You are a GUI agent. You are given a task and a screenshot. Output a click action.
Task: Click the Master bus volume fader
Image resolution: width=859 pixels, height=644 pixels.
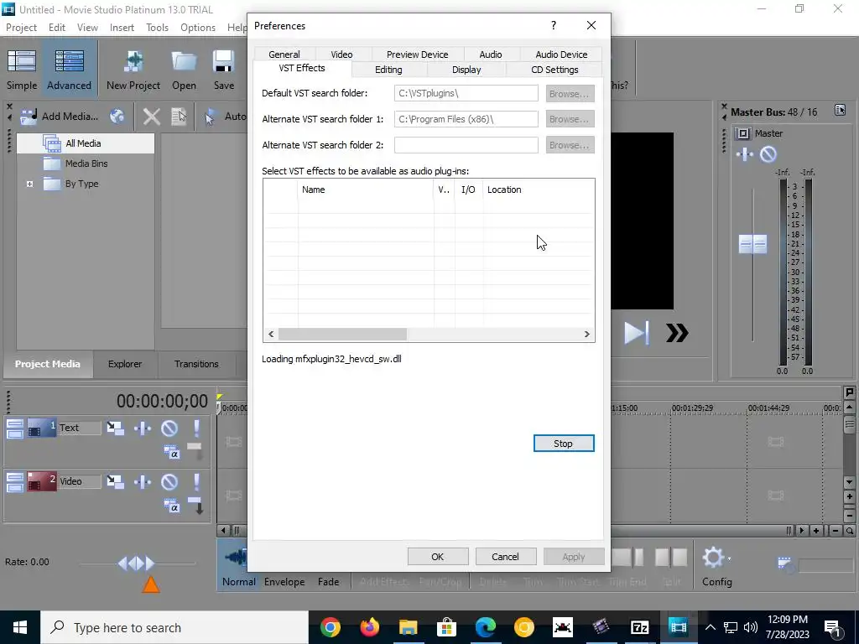pyautogui.click(x=752, y=244)
